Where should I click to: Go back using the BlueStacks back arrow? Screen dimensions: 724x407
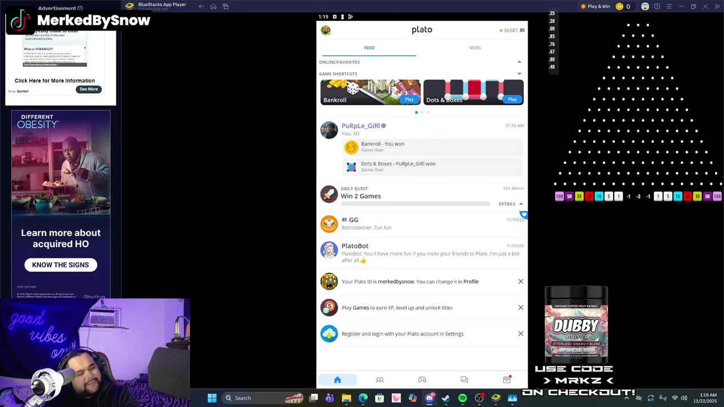pyautogui.click(x=201, y=6)
